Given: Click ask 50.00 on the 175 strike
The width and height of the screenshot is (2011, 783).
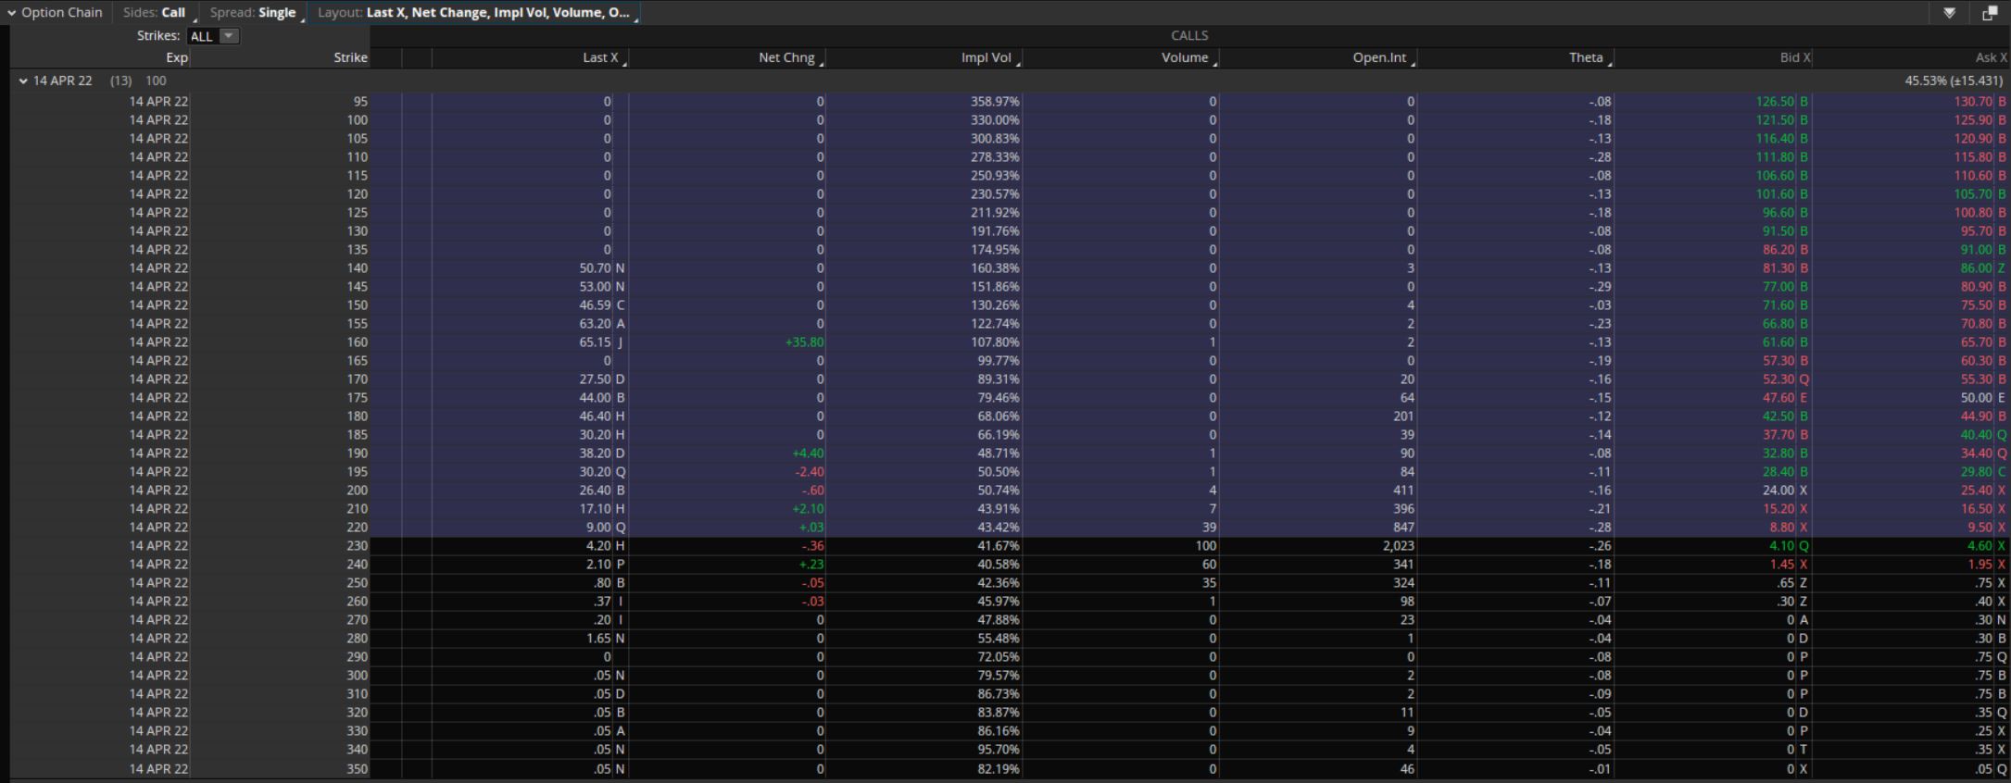Looking at the screenshot, I should click(1976, 398).
